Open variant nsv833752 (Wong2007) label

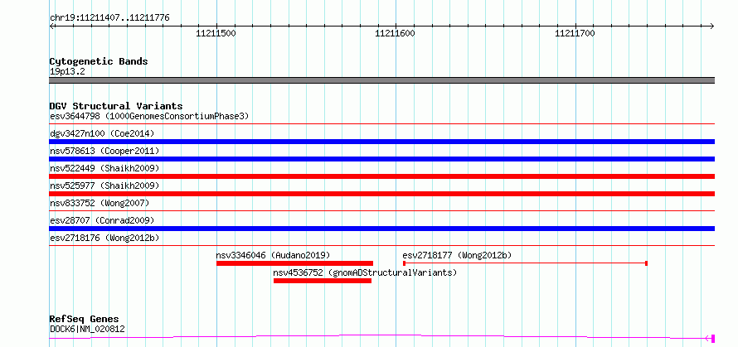tap(100, 203)
